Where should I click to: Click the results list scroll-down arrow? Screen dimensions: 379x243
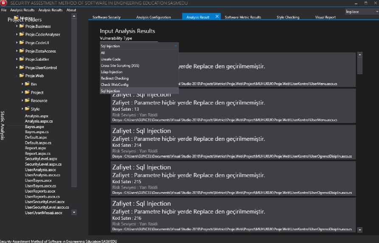click(360, 230)
